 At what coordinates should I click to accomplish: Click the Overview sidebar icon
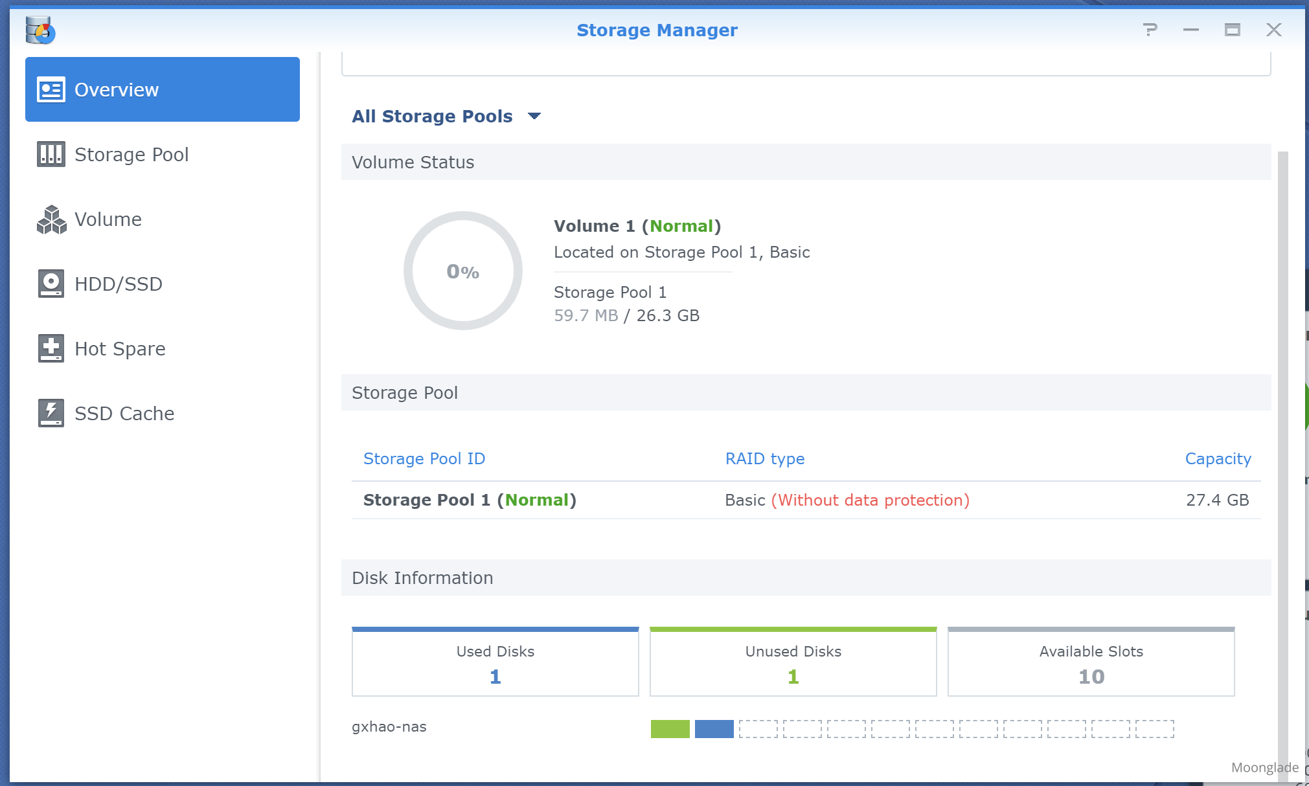click(51, 90)
